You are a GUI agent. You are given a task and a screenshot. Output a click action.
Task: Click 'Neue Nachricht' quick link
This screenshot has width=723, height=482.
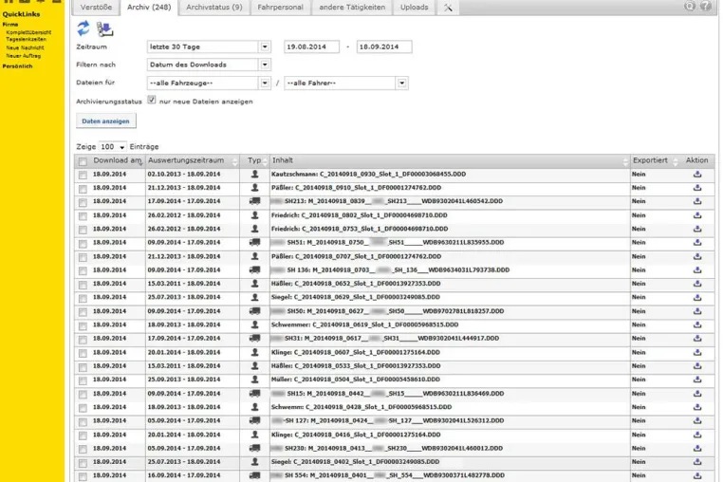[25, 48]
